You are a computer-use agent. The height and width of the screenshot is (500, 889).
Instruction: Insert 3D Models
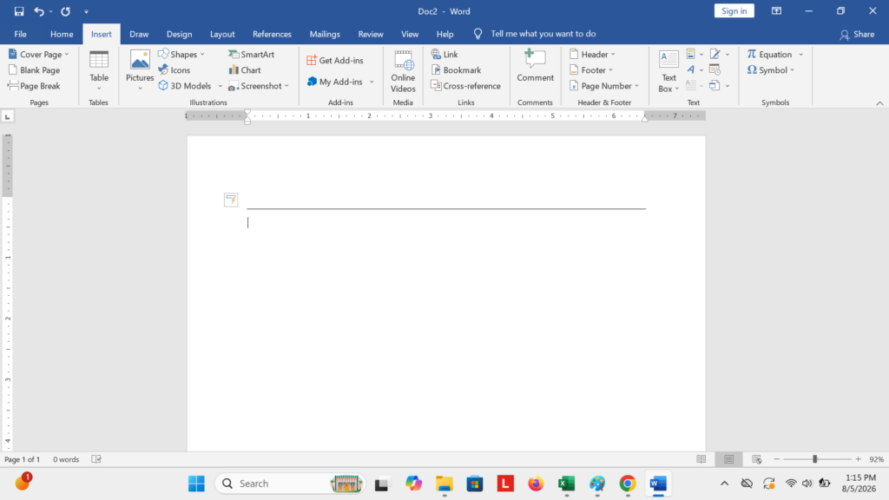click(x=186, y=86)
